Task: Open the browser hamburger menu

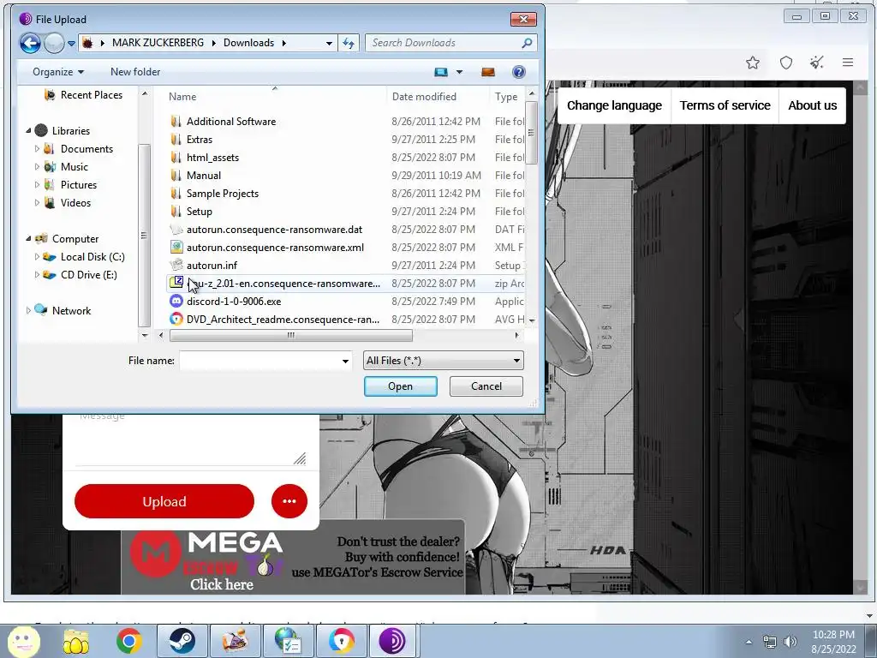Action: [848, 63]
